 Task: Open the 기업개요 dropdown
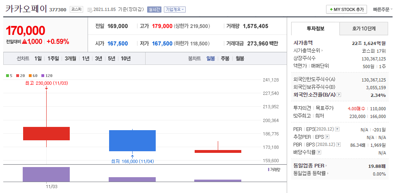point(175,10)
